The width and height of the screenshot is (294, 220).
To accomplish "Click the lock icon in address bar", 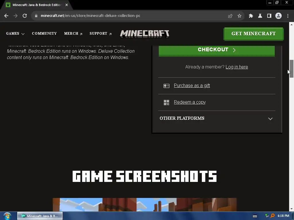I will click(x=36, y=16).
